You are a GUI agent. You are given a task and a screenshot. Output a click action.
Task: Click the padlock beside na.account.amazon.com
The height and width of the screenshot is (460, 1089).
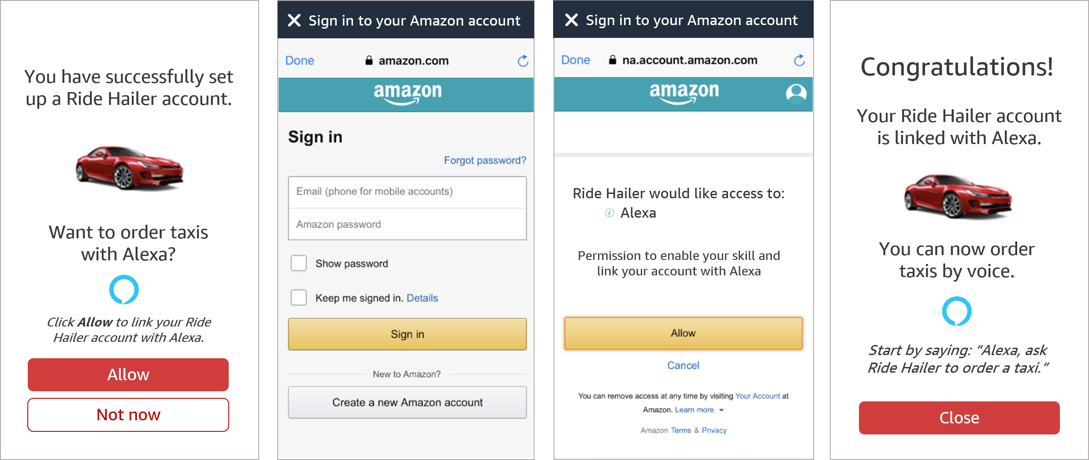click(x=612, y=59)
